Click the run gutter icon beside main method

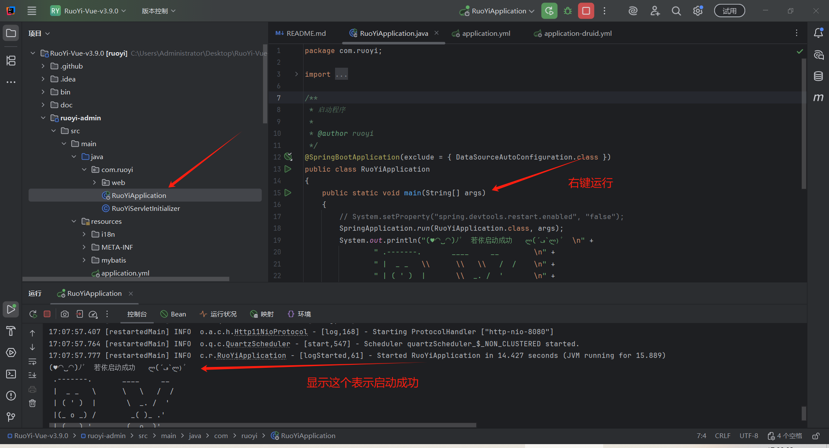pyautogui.click(x=288, y=193)
